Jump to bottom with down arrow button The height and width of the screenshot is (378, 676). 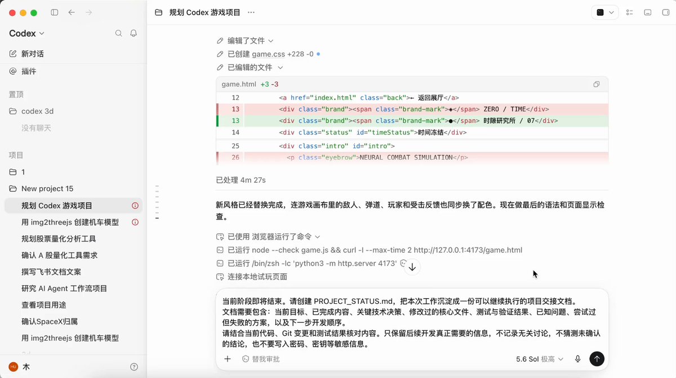412,267
